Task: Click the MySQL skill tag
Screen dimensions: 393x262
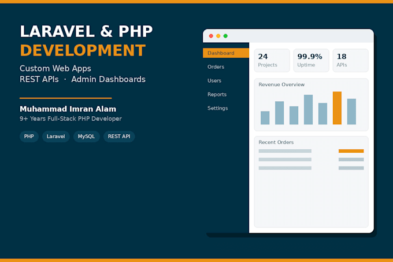Action: point(87,136)
